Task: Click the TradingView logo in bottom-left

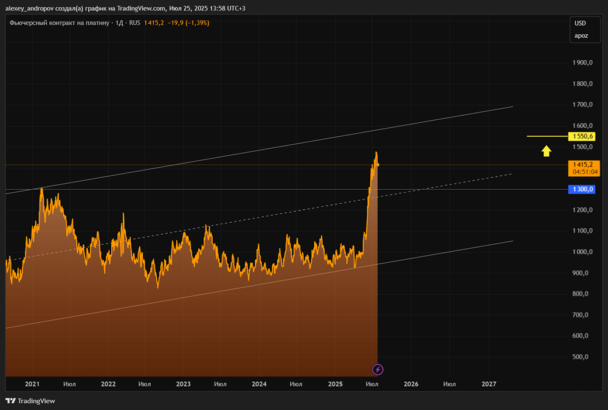Action: click(x=30, y=401)
